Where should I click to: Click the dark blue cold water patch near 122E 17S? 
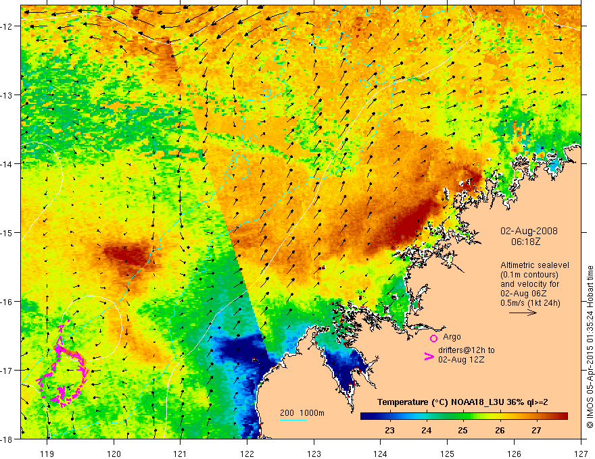pos(241,350)
